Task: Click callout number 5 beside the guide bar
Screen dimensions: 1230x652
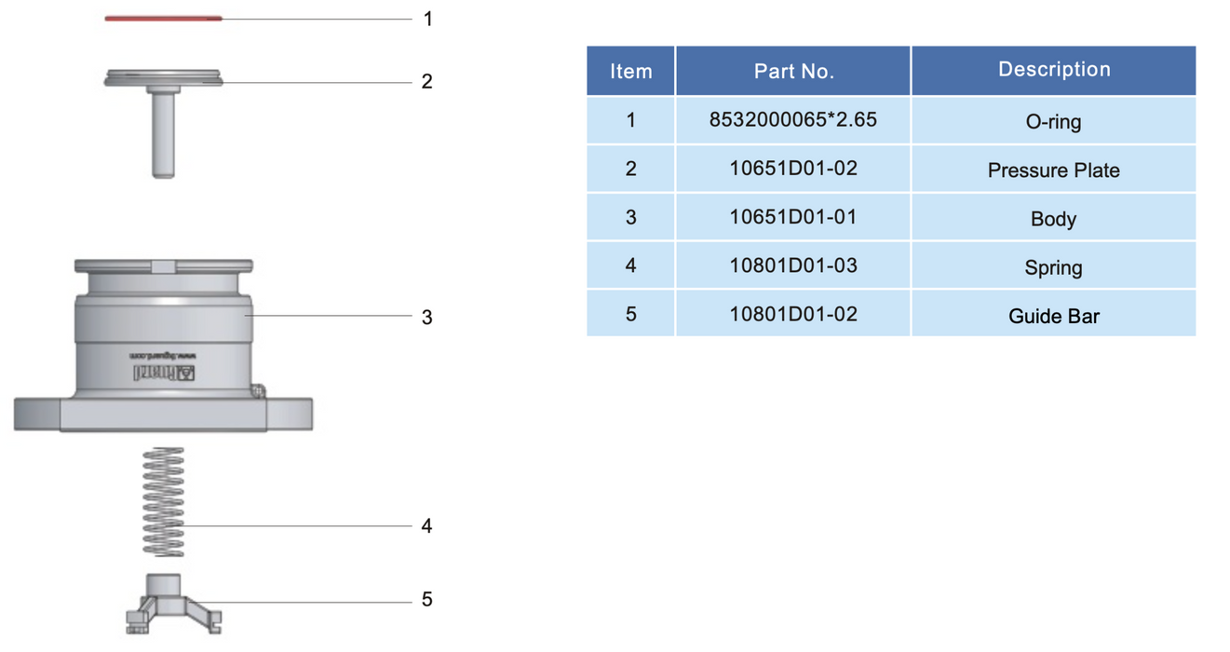Action: (x=426, y=600)
